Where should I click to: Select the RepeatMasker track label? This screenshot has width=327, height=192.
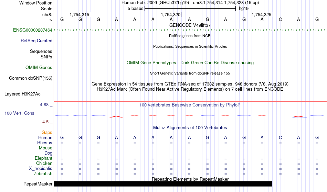coord(38,184)
